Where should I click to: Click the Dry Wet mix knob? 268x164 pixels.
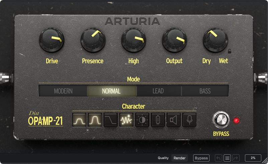click(x=215, y=40)
